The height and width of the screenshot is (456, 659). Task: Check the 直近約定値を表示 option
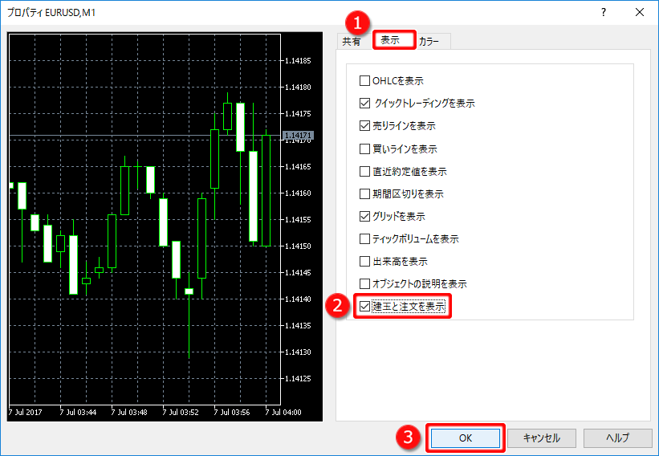coord(365,171)
